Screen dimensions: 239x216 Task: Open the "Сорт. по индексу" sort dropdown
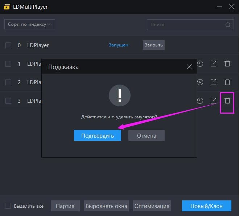tap(30, 25)
